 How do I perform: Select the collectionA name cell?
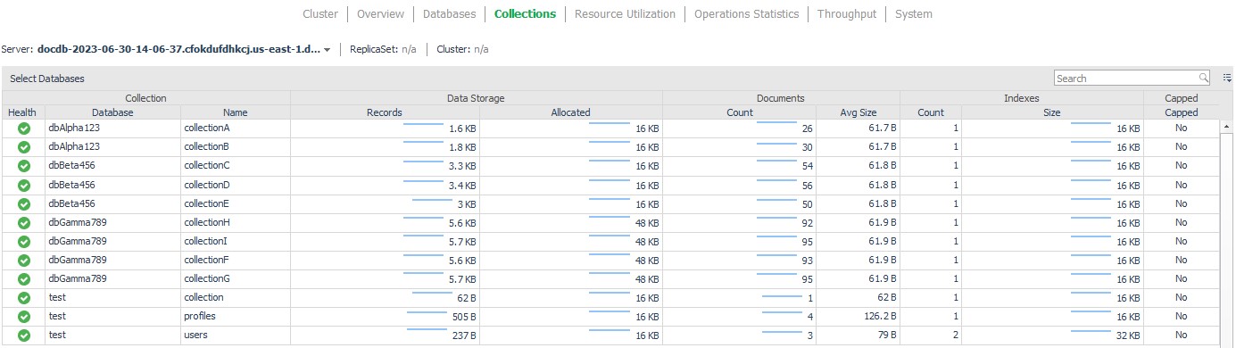[x=236, y=128]
